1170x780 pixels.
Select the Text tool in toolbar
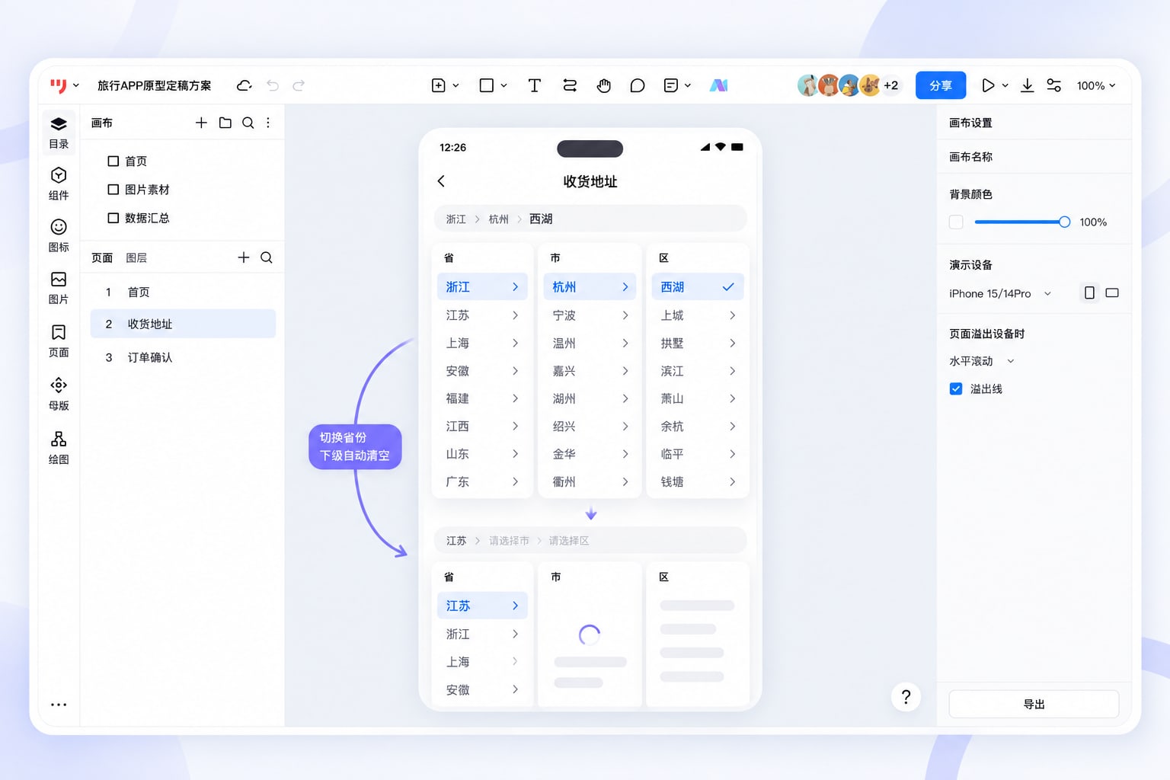[x=534, y=85]
